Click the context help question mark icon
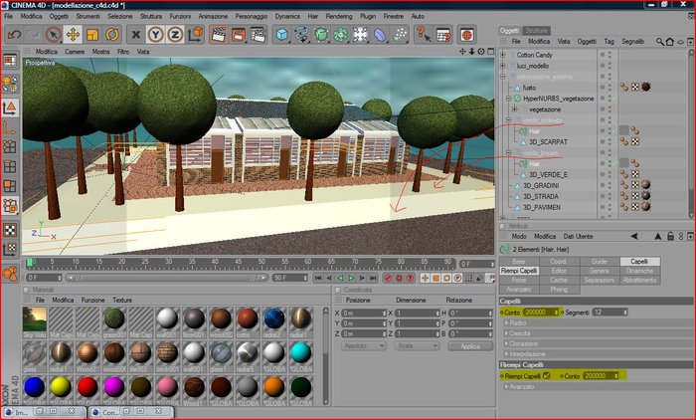 (424, 35)
